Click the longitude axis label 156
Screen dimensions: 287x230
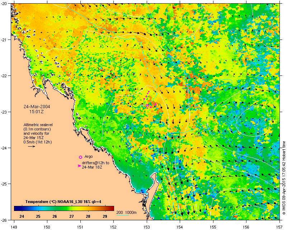(x=246, y=227)
